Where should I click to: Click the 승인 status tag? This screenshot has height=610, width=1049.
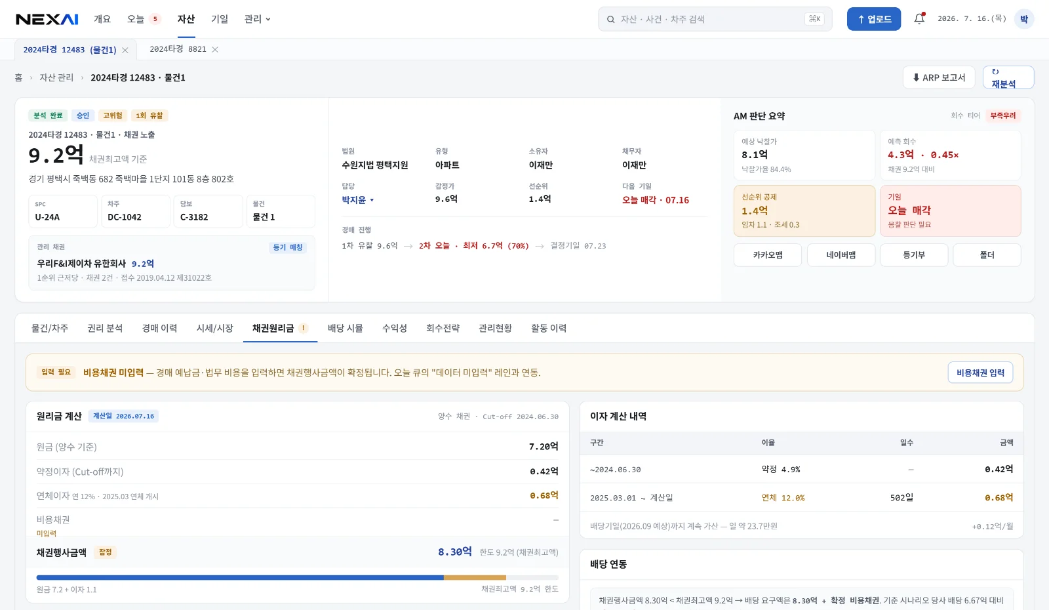[x=83, y=115]
